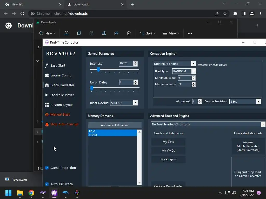Open Sort dropdown in explorer
This screenshot has height=199, width=266.
point(148,33)
